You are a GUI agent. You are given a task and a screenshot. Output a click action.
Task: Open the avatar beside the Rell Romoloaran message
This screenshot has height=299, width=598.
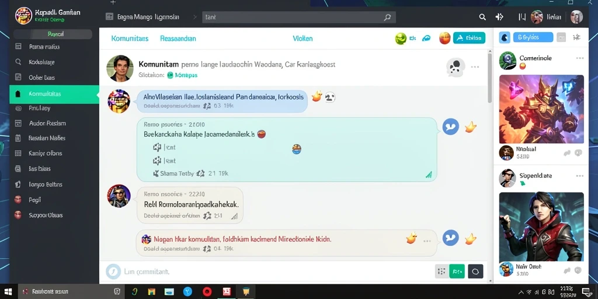[x=119, y=196]
